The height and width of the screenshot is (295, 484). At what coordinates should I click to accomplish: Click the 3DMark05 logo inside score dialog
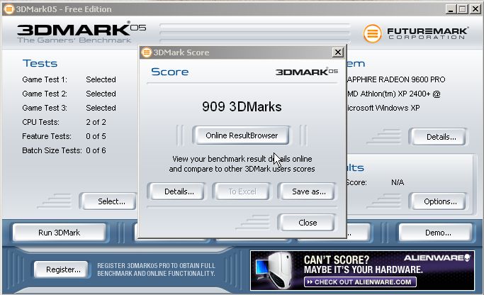tap(307, 72)
